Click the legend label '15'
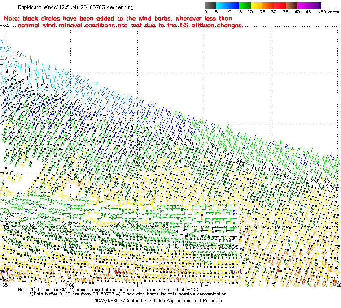This screenshot has width=341, height=308. point(239,12)
